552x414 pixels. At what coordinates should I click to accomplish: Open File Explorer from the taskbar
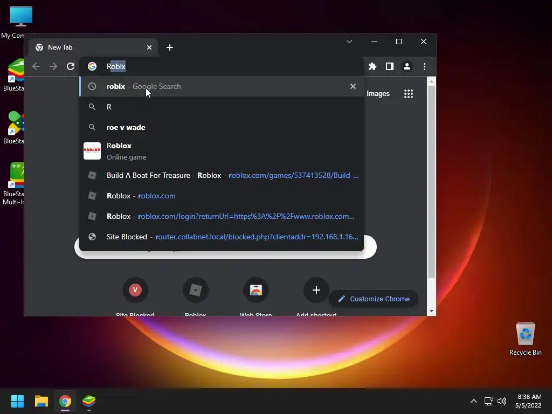pos(41,401)
